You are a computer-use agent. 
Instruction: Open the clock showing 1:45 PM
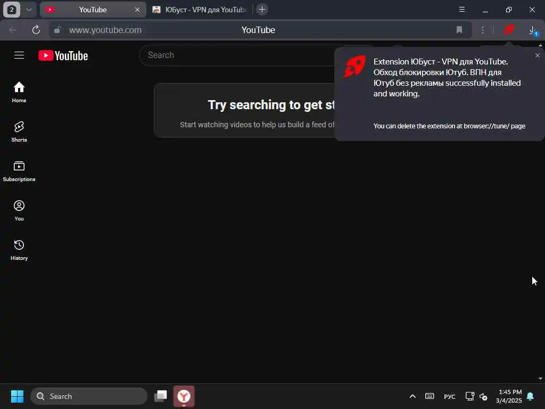coord(509,396)
